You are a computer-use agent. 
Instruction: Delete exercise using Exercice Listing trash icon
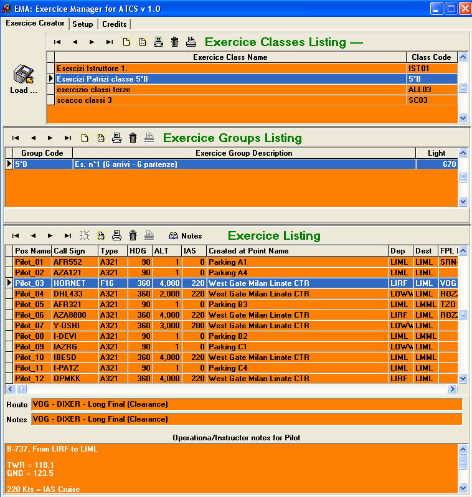(133, 235)
